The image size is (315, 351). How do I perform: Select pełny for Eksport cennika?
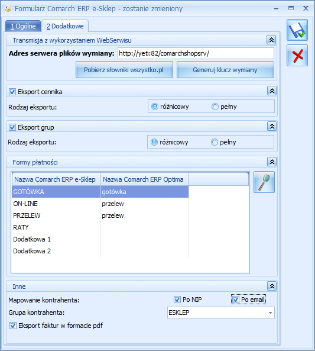pyautogui.click(x=215, y=107)
